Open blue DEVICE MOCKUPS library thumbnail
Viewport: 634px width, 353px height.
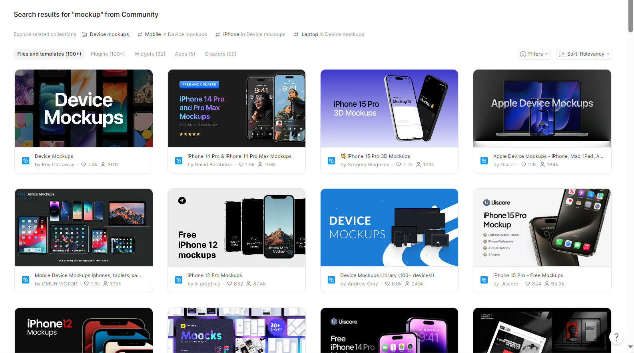(389, 227)
